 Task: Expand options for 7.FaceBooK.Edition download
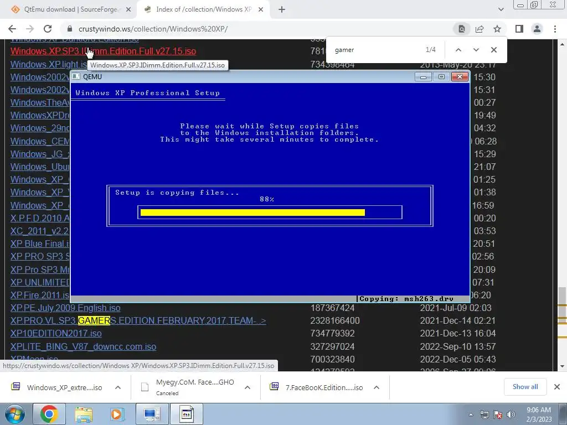pyautogui.click(x=377, y=387)
